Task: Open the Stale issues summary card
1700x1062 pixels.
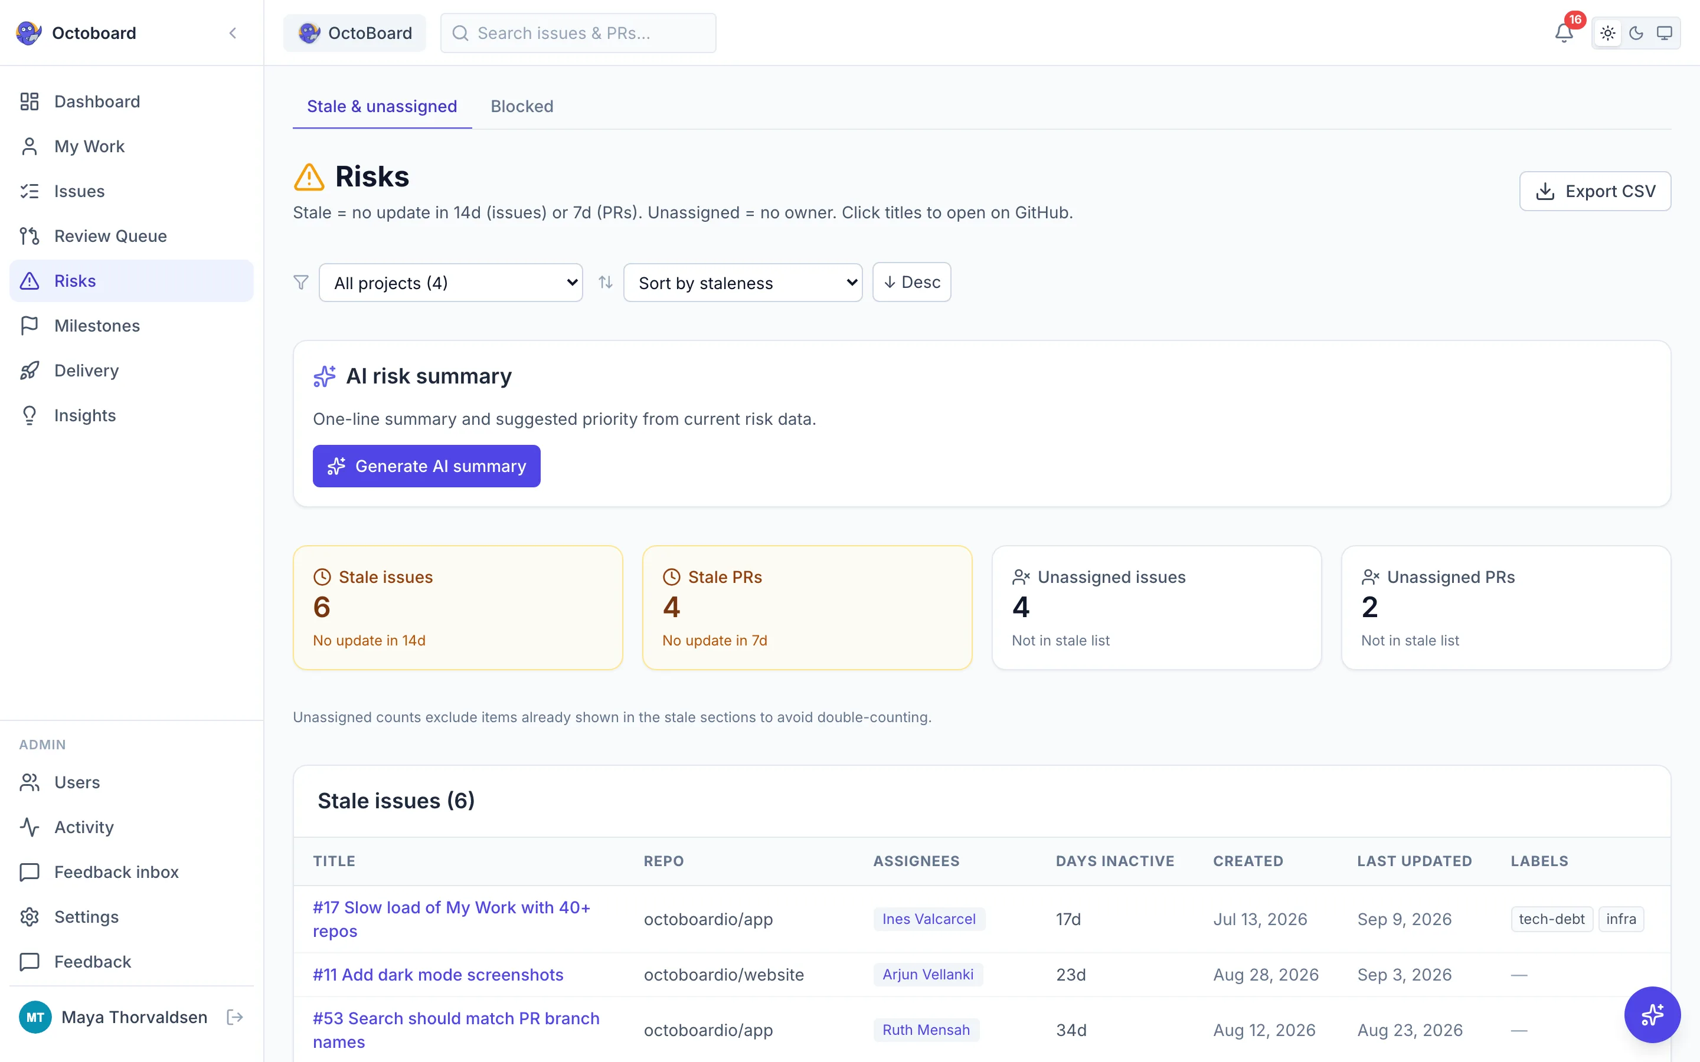Action: point(458,608)
